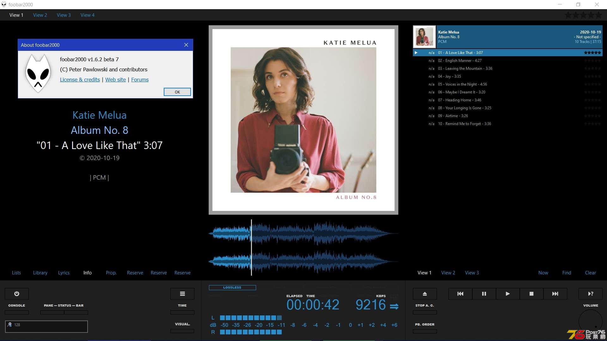Click the Katie Melua album header
Viewport: 607px width, 341px height.
(519, 37)
